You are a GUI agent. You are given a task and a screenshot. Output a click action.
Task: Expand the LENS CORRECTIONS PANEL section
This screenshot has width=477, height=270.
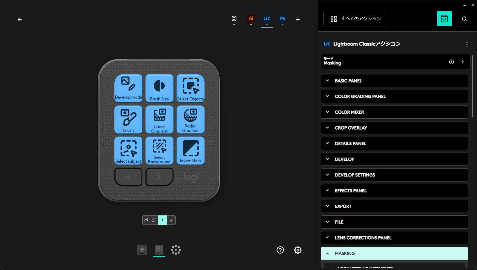pyautogui.click(x=394, y=238)
